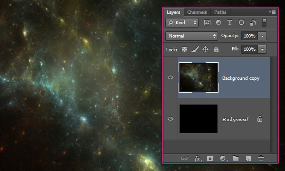Screen dimensions: 285x171
Task: Add a layer style with fx
Action: (198, 159)
